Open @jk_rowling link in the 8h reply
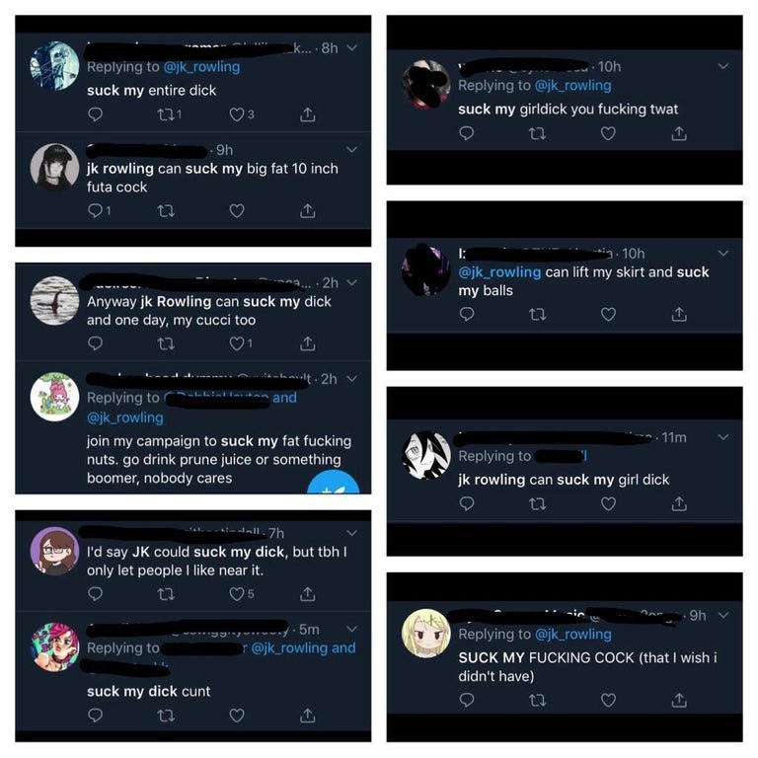 click(201, 67)
